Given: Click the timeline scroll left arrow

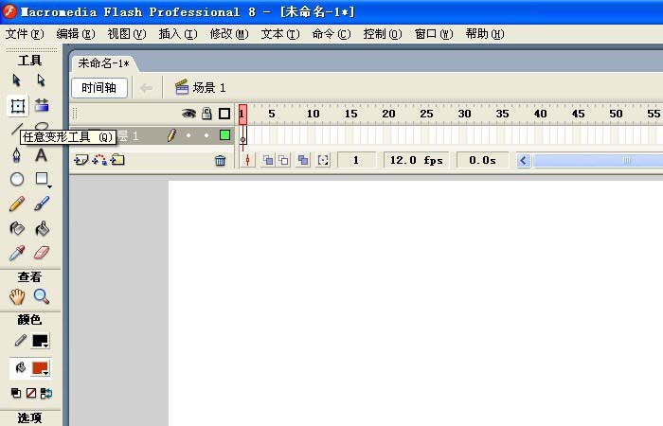Looking at the screenshot, I should [x=524, y=161].
